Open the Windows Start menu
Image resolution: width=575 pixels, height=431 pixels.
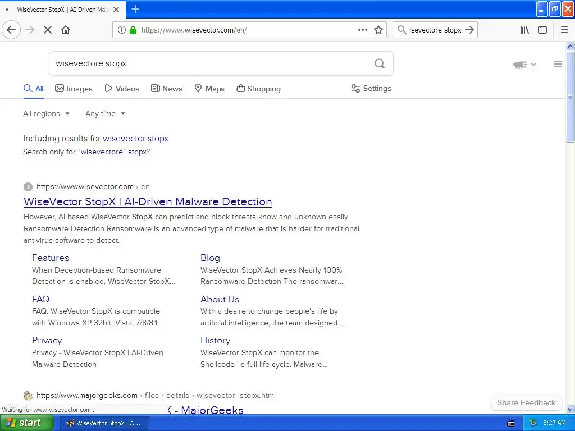(x=27, y=423)
